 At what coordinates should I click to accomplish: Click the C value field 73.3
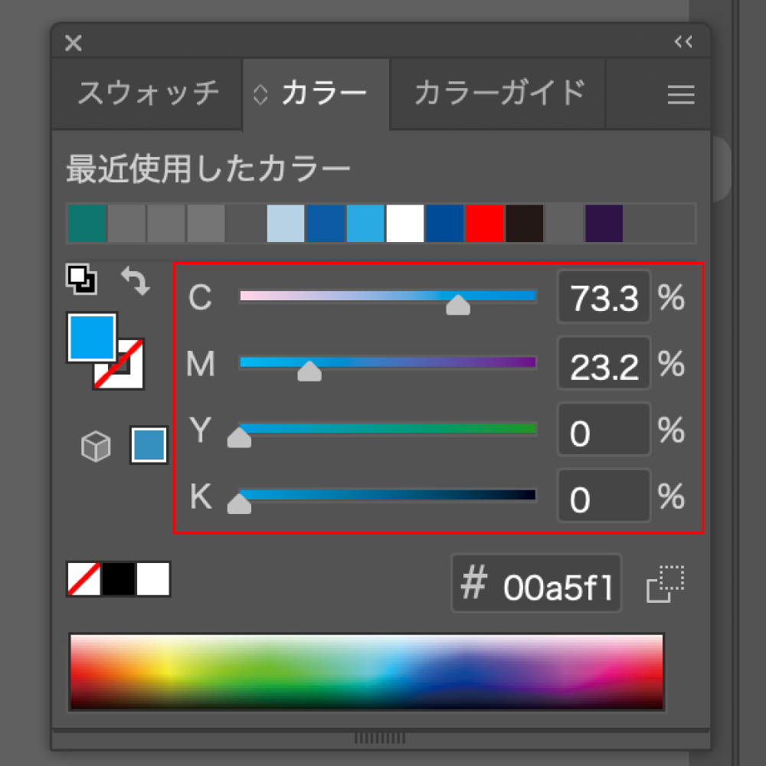pyautogui.click(x=604, y=297)
